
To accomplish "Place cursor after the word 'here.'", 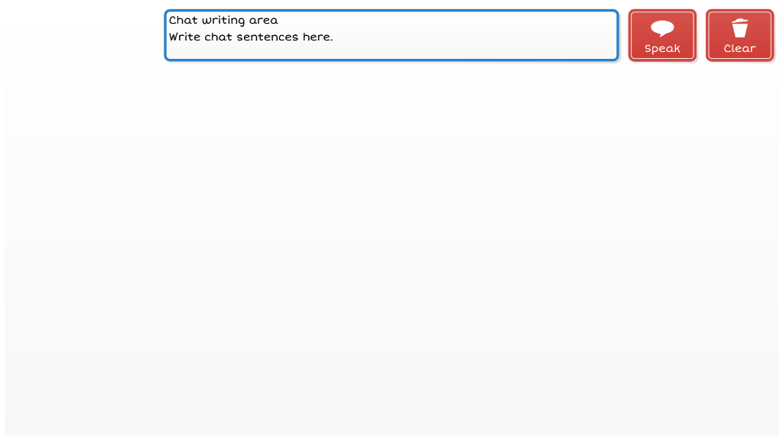I will (x=334, y=37).
